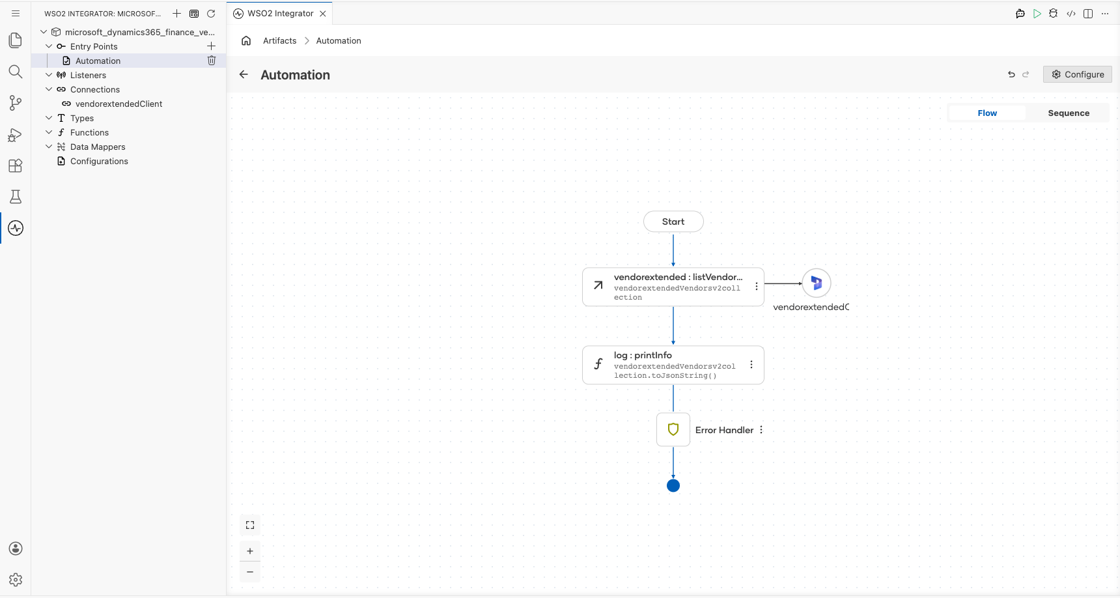Select log printInfo node
The width and height of the screenshot is (1120, 598).
pos(673,365)
